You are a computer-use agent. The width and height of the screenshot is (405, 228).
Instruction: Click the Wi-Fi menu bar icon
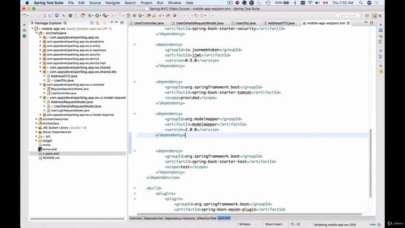(310, 3)
